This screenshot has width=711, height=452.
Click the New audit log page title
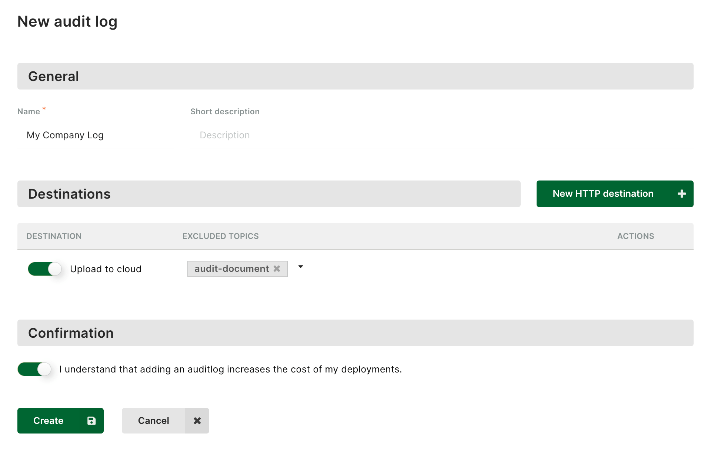click(x=67, y=22)
